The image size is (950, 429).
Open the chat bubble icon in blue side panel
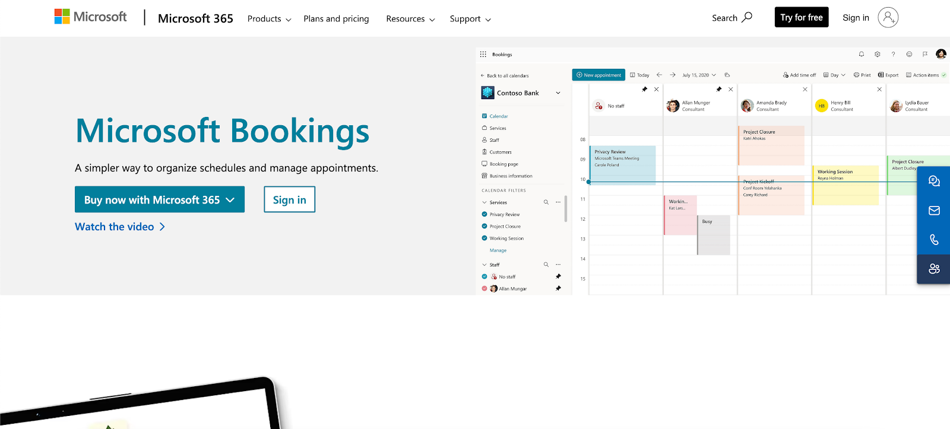coord(934,181)
